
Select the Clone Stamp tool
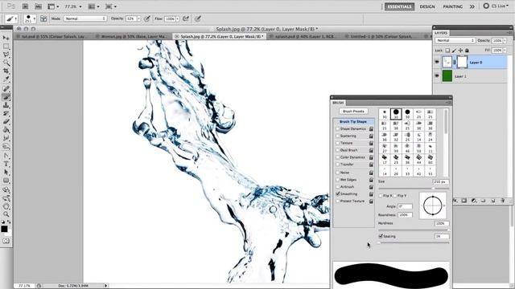(6, 105)
